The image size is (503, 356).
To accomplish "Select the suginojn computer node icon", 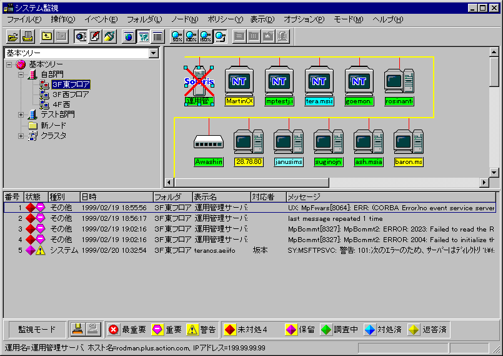I will [x=329, y=141].
